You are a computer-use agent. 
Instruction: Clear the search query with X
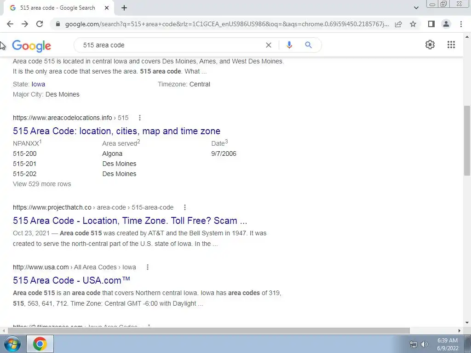point(269,45)
